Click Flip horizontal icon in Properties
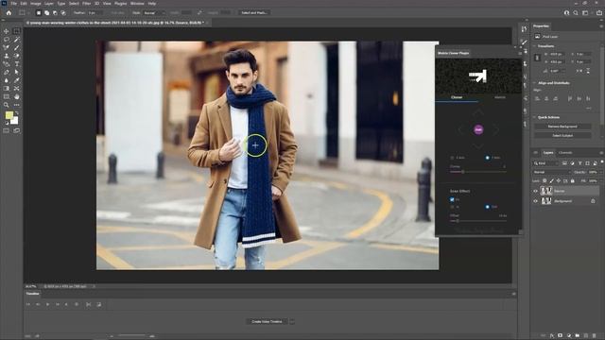 (x=579, y=71)
